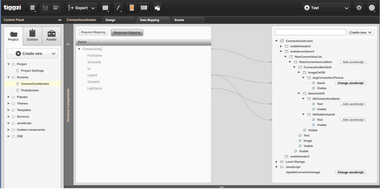Open the Test dropdown menu
Viewport: 380px width, 189px height.
[326, 8]
